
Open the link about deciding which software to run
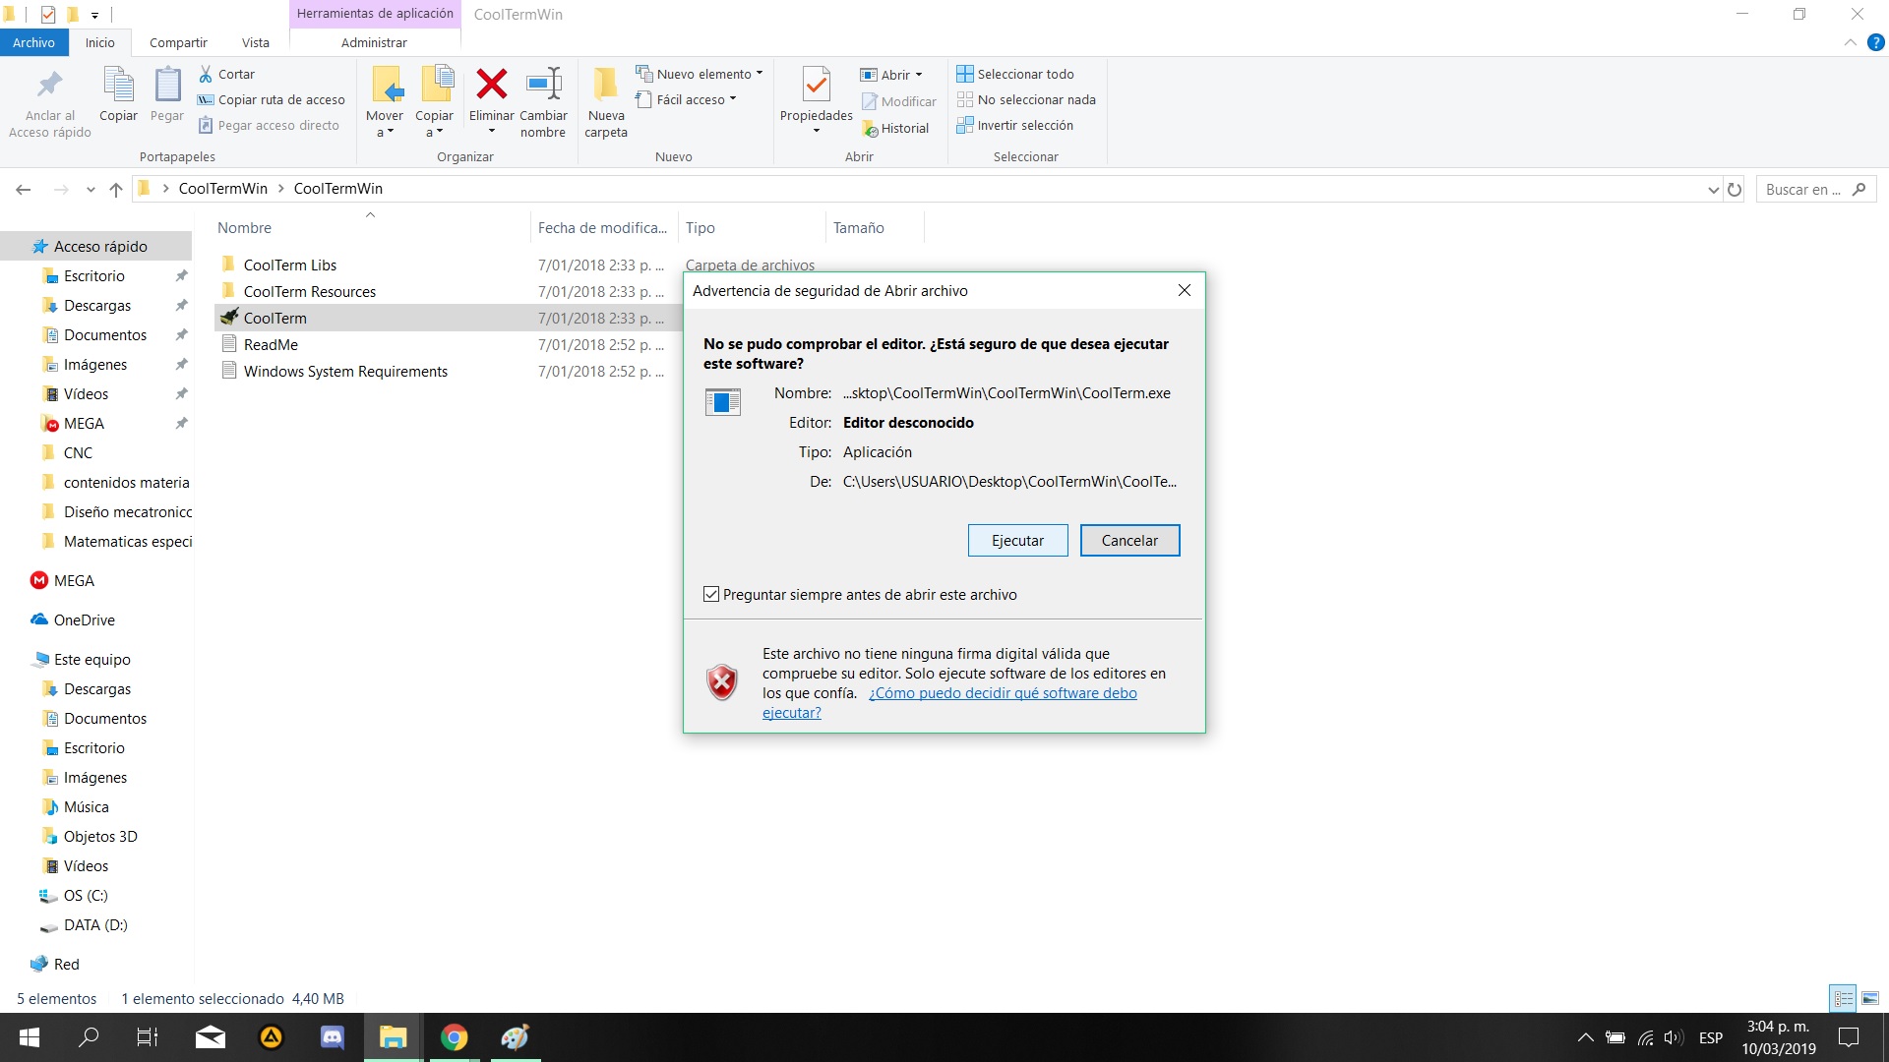(1002, 693)
